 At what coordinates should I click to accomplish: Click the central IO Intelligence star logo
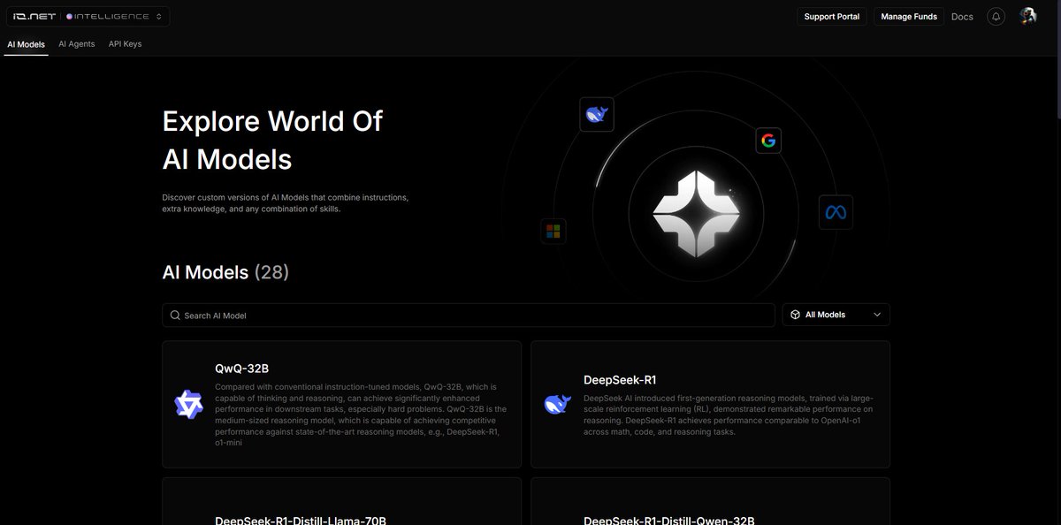point(696,214)
